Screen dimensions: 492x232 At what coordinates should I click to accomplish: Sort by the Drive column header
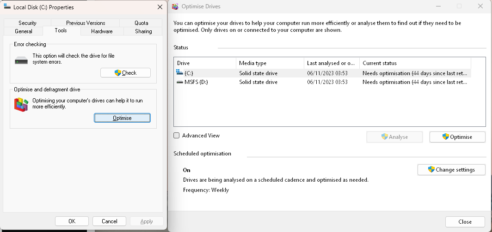click(204, 63)
